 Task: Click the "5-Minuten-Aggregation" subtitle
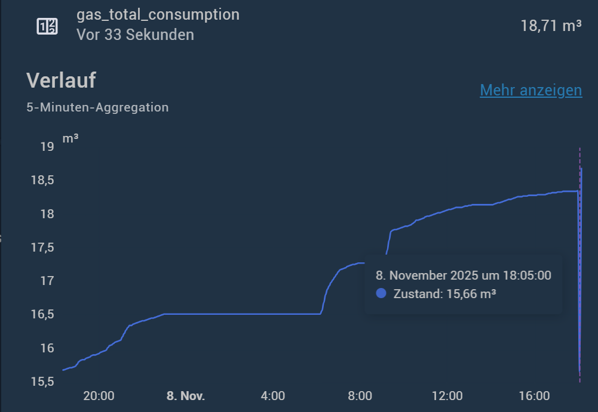pos(97,108)
